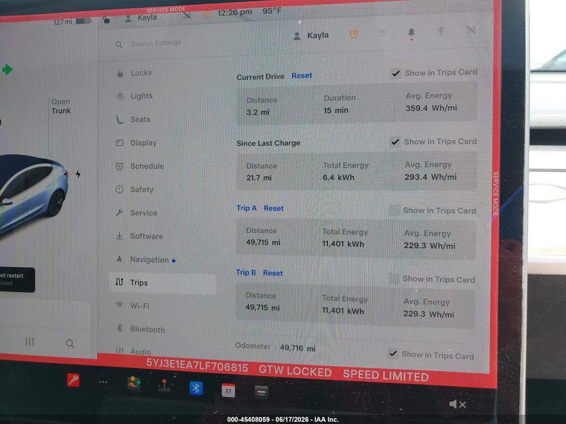This screenshot has width=566, height=424.
Task: Click the 95°F temperature reading
Action: coord(272,11)
